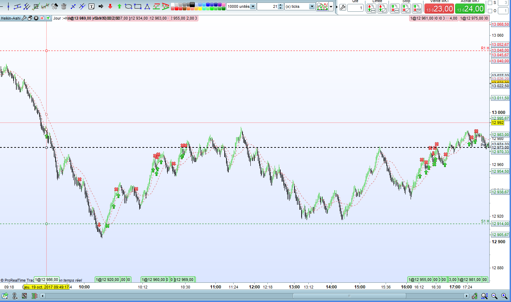Open the drawing objects properties wrench-hammer tool
The height and width of the screenshot is (302, 511).
[x=54, y=6]
